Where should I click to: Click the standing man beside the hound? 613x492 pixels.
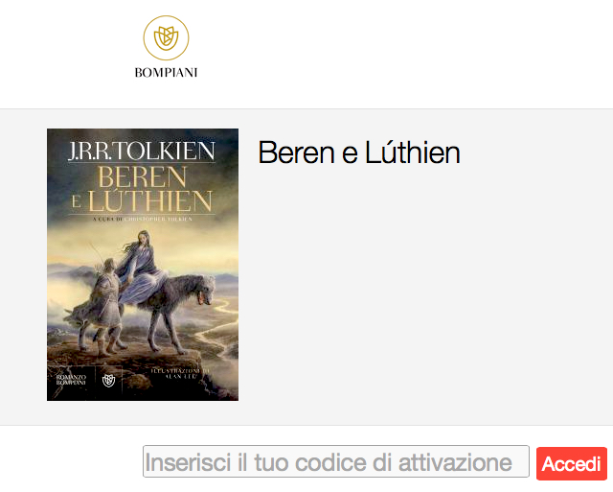102,305
